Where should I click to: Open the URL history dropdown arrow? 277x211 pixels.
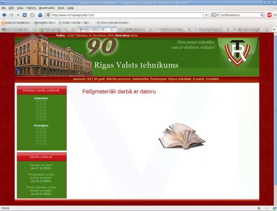click(206, 15)
